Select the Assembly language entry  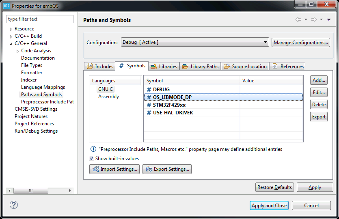[x=108, y=97]
